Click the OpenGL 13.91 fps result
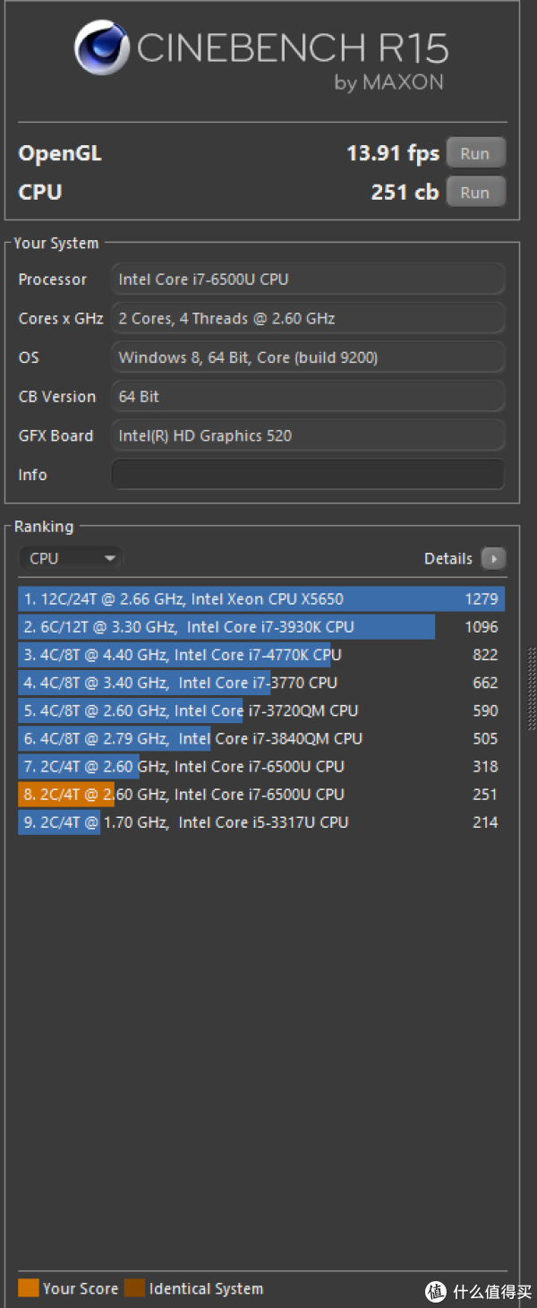537x1308 pixels. pyautogui.click(x=393, y=153)
